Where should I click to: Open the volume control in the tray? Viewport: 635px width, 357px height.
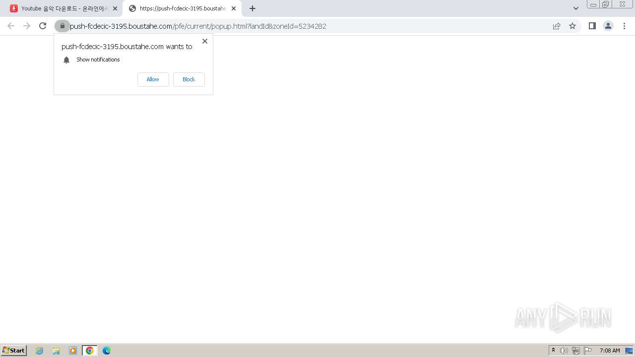(x=564, y=351)
